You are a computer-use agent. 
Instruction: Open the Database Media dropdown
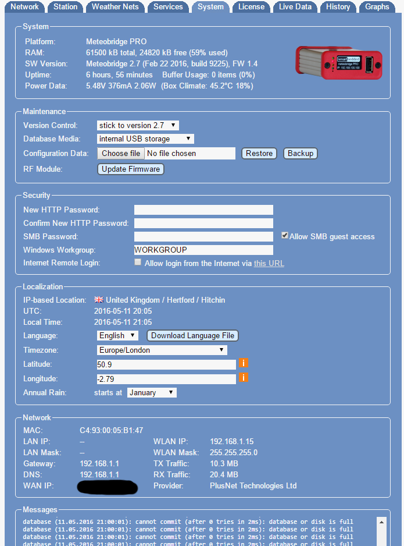click(x=145, y=139)
